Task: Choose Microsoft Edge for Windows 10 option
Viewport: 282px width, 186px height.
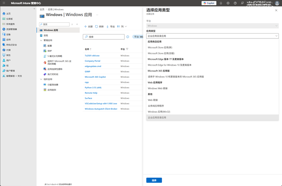Action: 213,65
